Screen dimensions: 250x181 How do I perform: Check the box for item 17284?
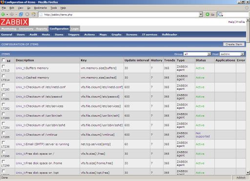3,123
